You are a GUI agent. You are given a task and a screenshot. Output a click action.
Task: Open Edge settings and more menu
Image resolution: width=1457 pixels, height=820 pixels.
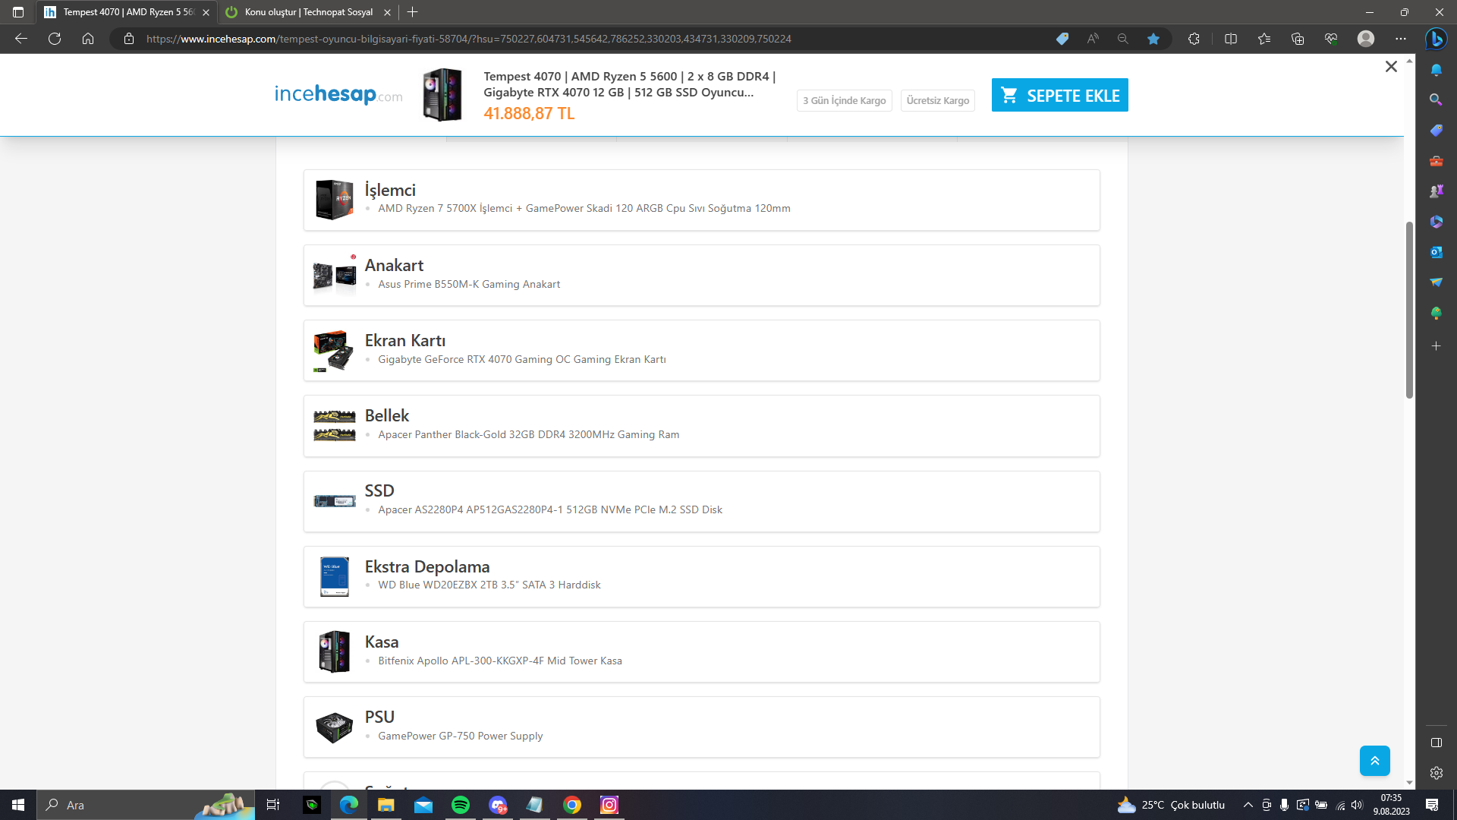click(x=1400, y=39)
